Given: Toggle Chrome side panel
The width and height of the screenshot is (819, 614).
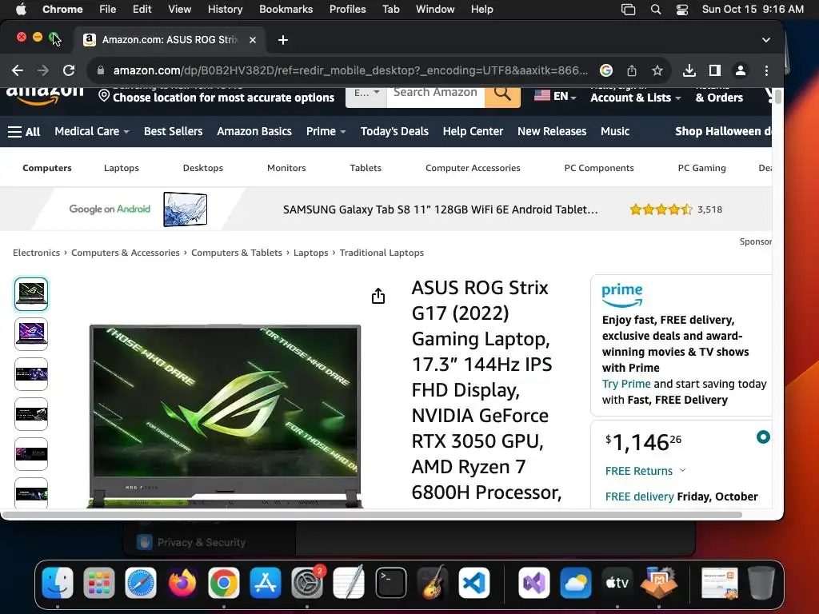Looking at the screenshot, I should [x=714, y=70].
